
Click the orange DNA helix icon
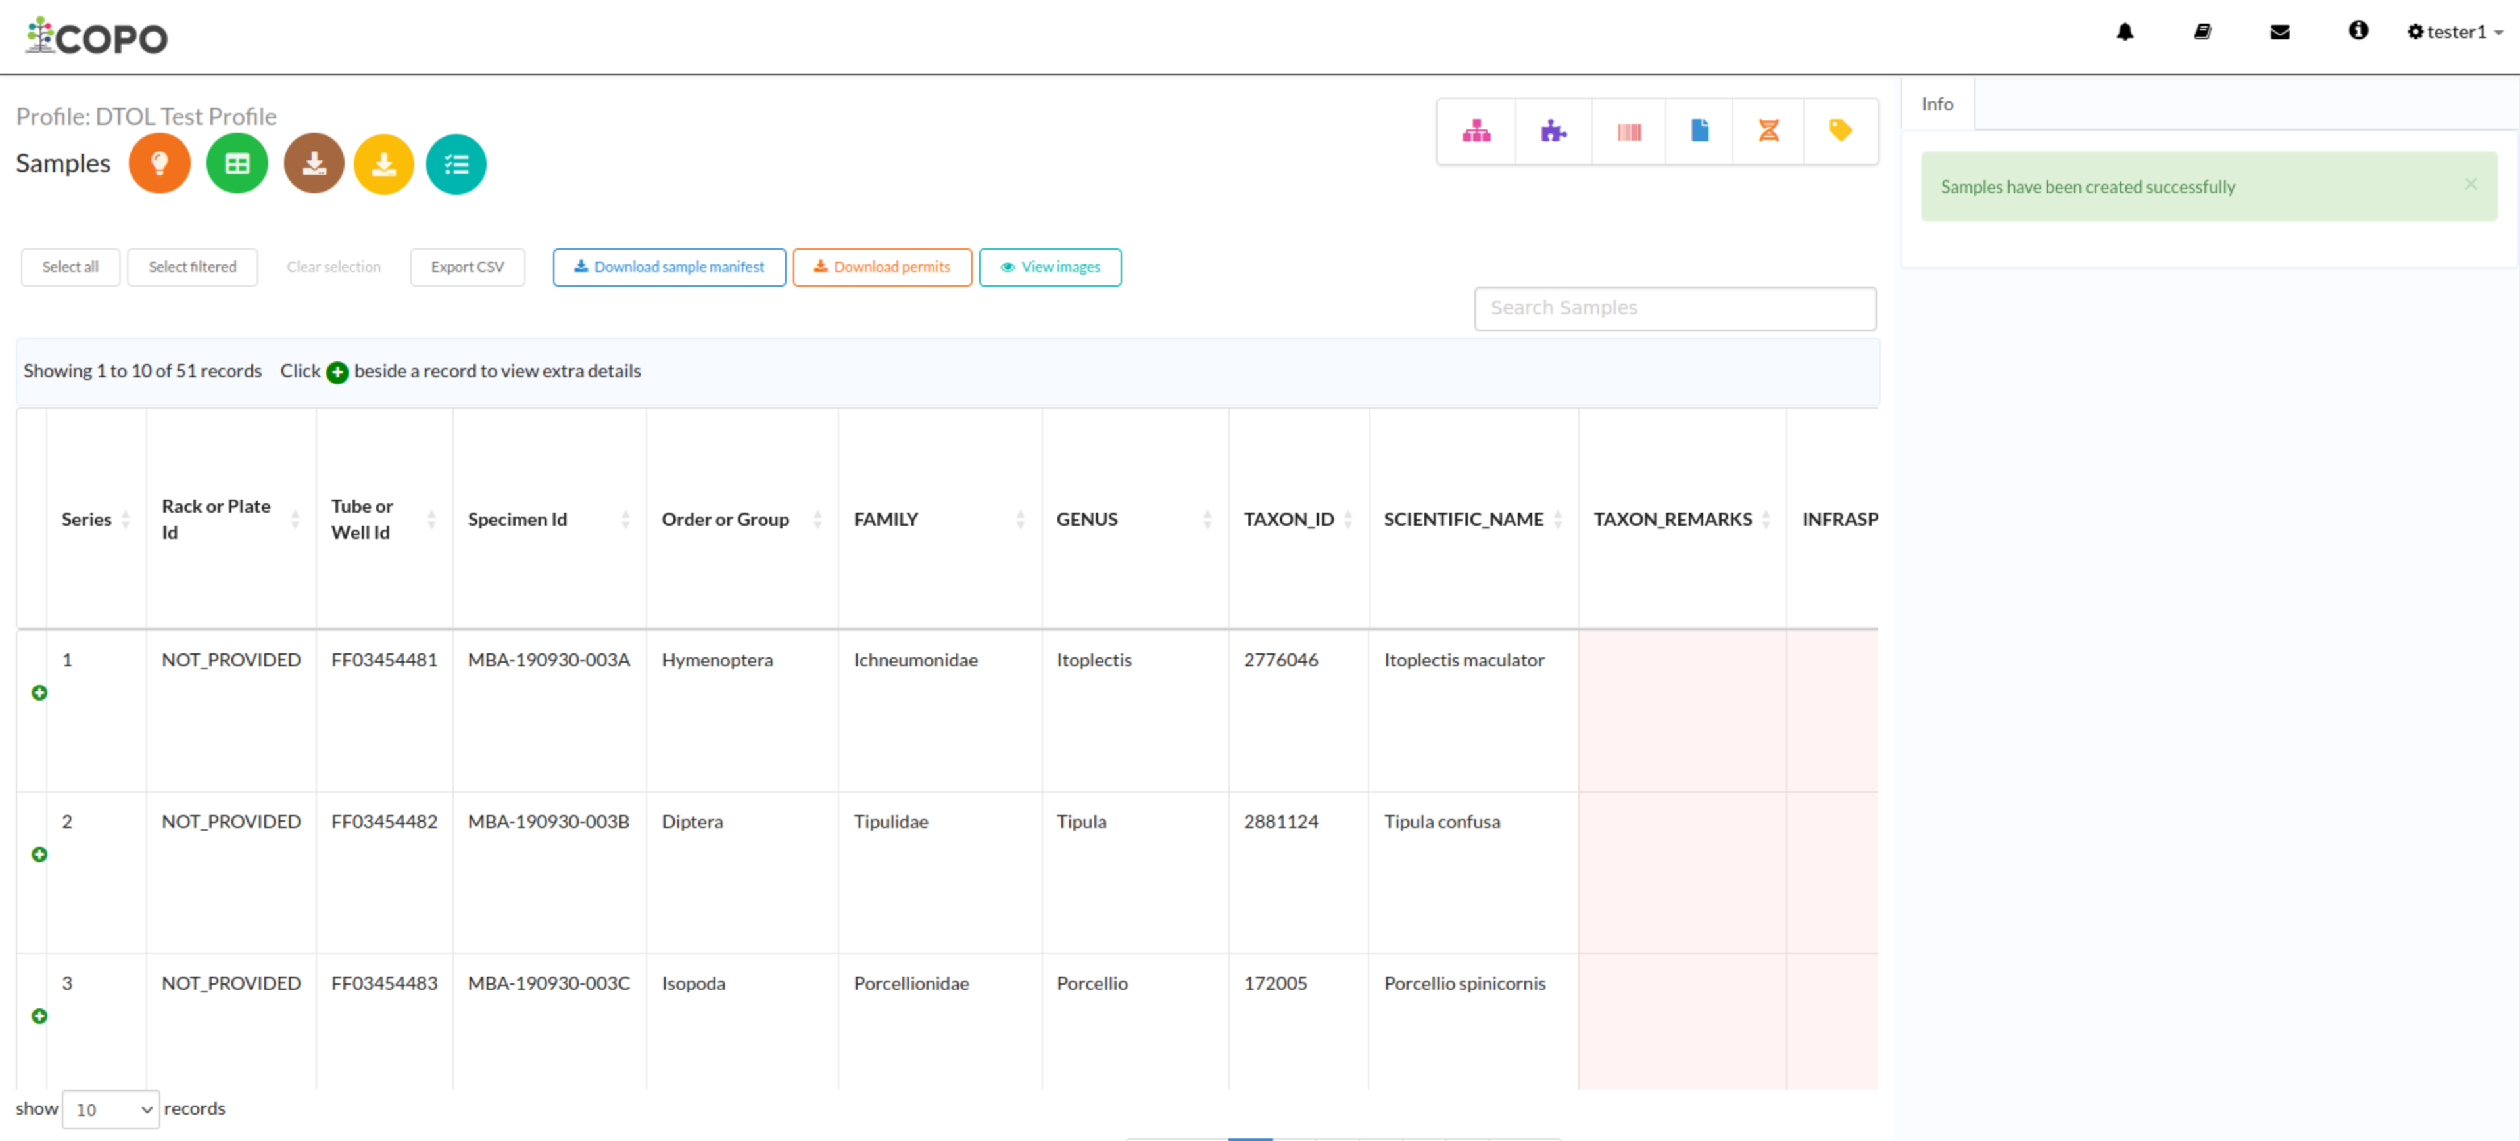click(x=1769, y=131)
